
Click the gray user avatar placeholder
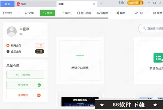pyautogui.click(x=12, y=32)
